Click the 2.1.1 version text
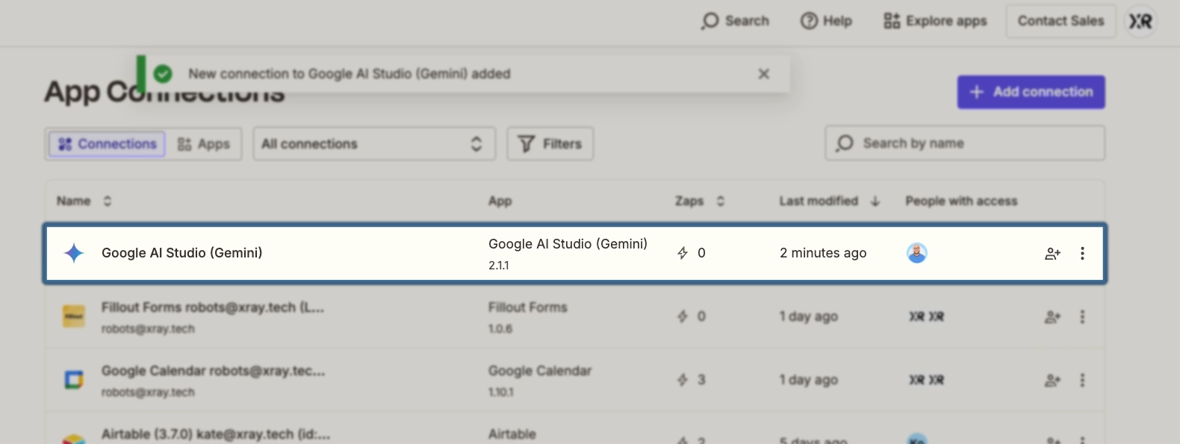 click(x=499, y=265)
